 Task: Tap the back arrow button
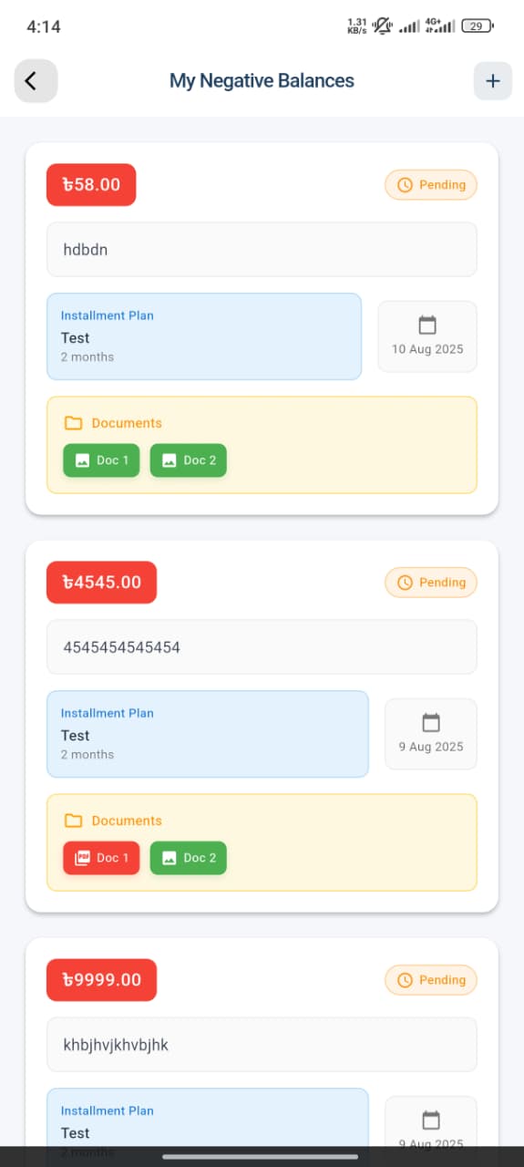pyautogui.click(x=36, y=81)
